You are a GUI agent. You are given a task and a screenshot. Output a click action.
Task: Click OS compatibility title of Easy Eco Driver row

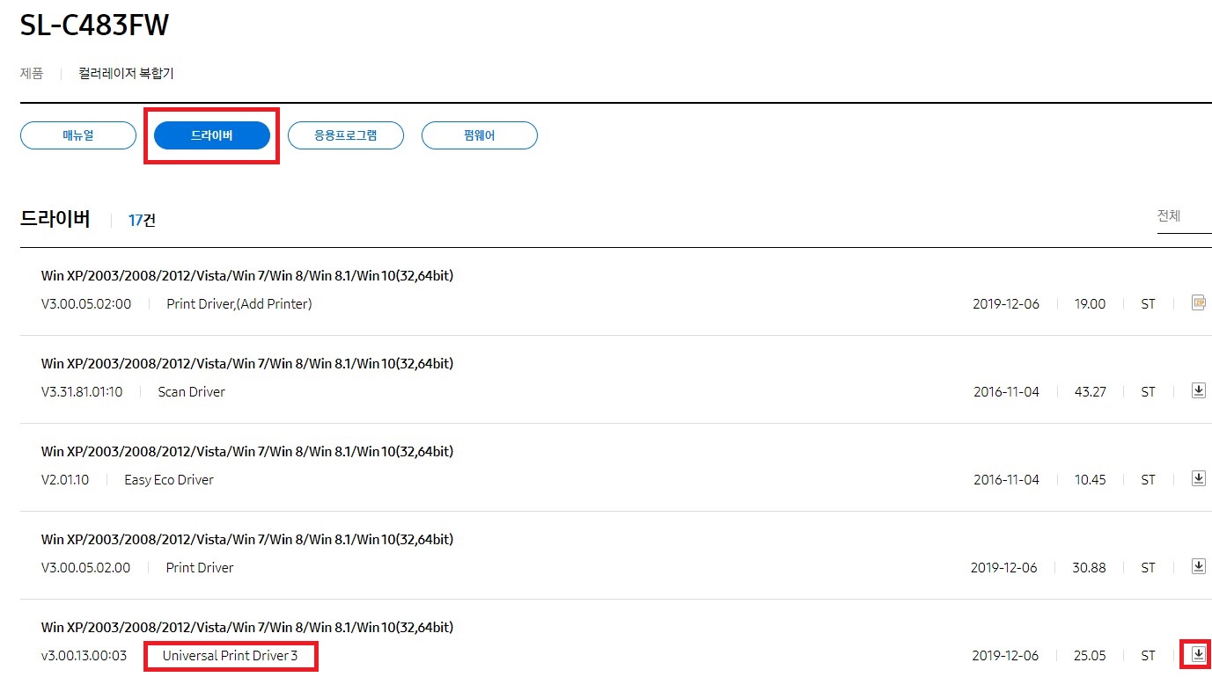click(x=247, y=452)
